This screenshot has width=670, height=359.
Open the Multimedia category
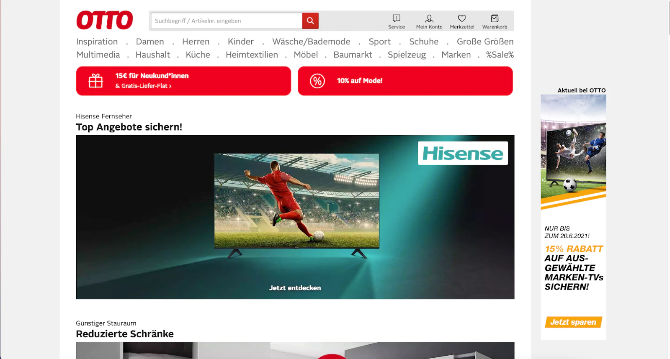click(x=98, y=54)
